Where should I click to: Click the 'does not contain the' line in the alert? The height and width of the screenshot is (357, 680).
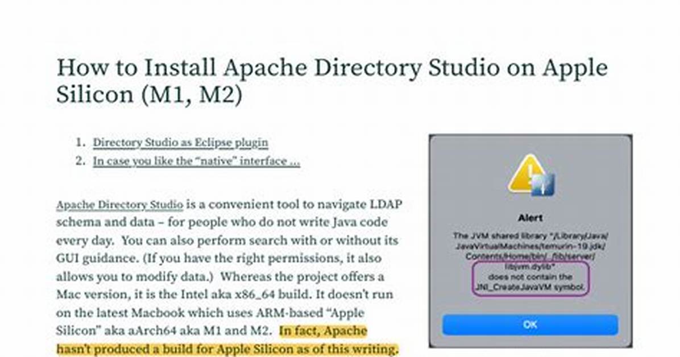click(x=530, y=277)
